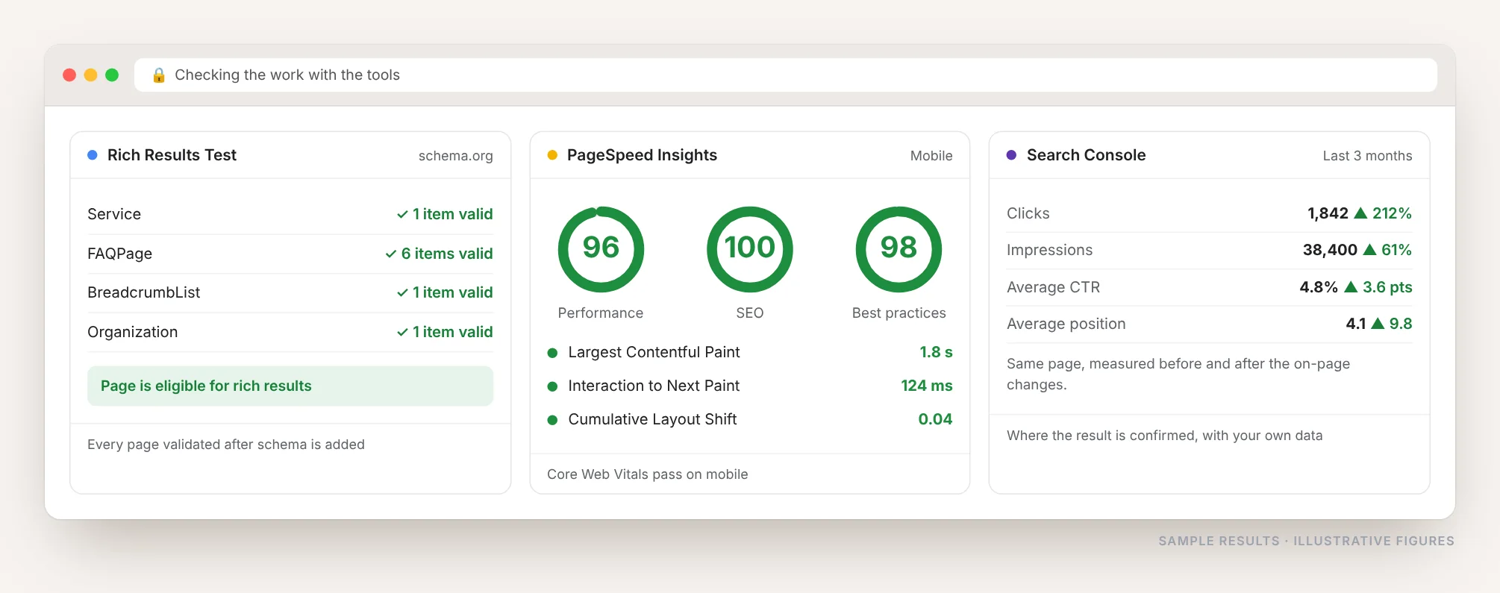Click the "Organization" schema type label
The image size is (1500, 593).
pyautogui.click(x=133, y=332)
